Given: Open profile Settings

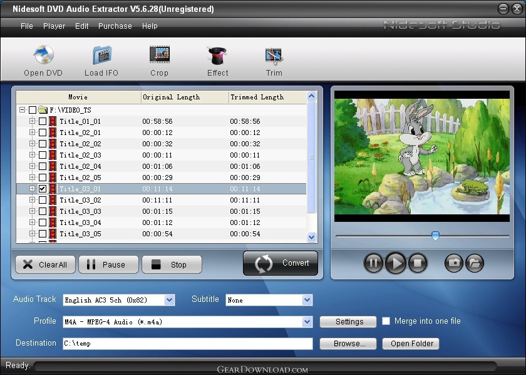Looking at the screenshot, I should coord(348,322).
